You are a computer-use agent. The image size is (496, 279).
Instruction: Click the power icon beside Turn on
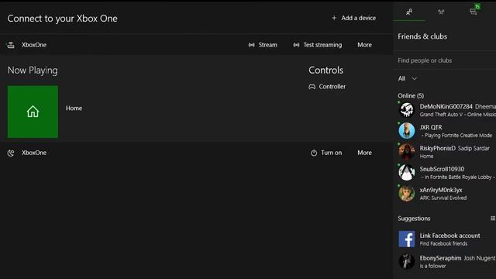coord(314,153)
